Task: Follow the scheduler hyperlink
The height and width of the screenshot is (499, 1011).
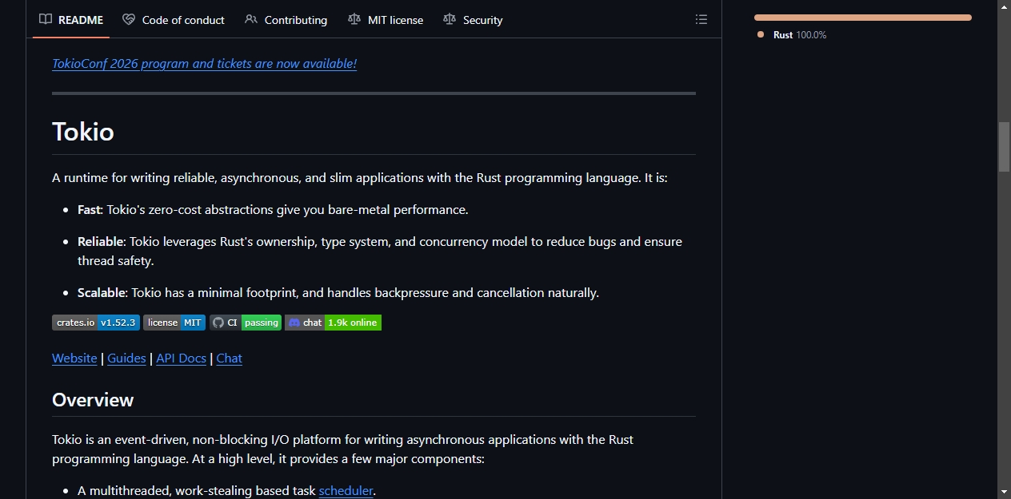Action: [346, 491]
